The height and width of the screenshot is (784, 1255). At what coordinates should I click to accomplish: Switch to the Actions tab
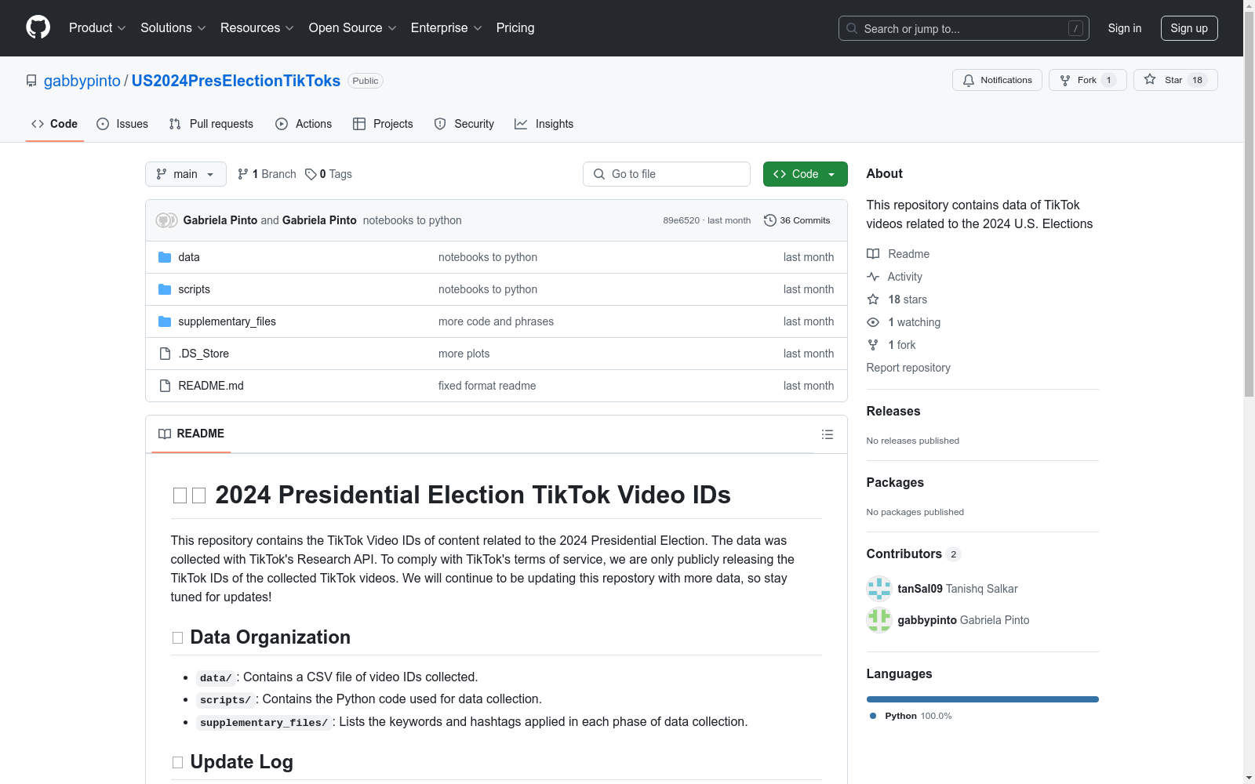coord(304,124)
